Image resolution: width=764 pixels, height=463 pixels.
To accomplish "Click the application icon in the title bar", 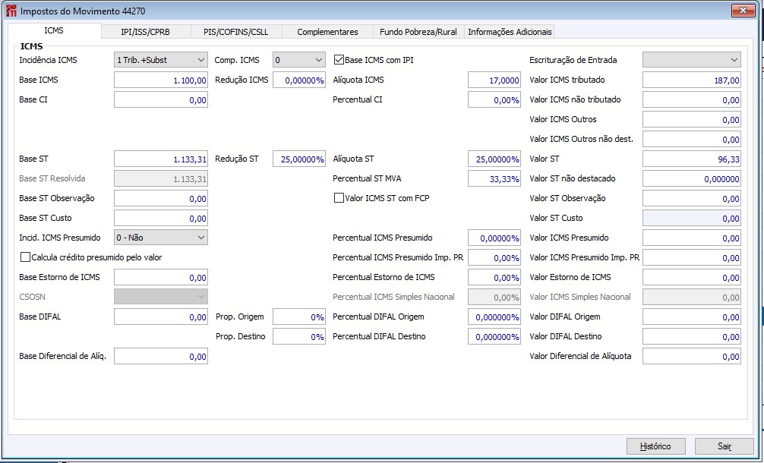I will 11,11.
